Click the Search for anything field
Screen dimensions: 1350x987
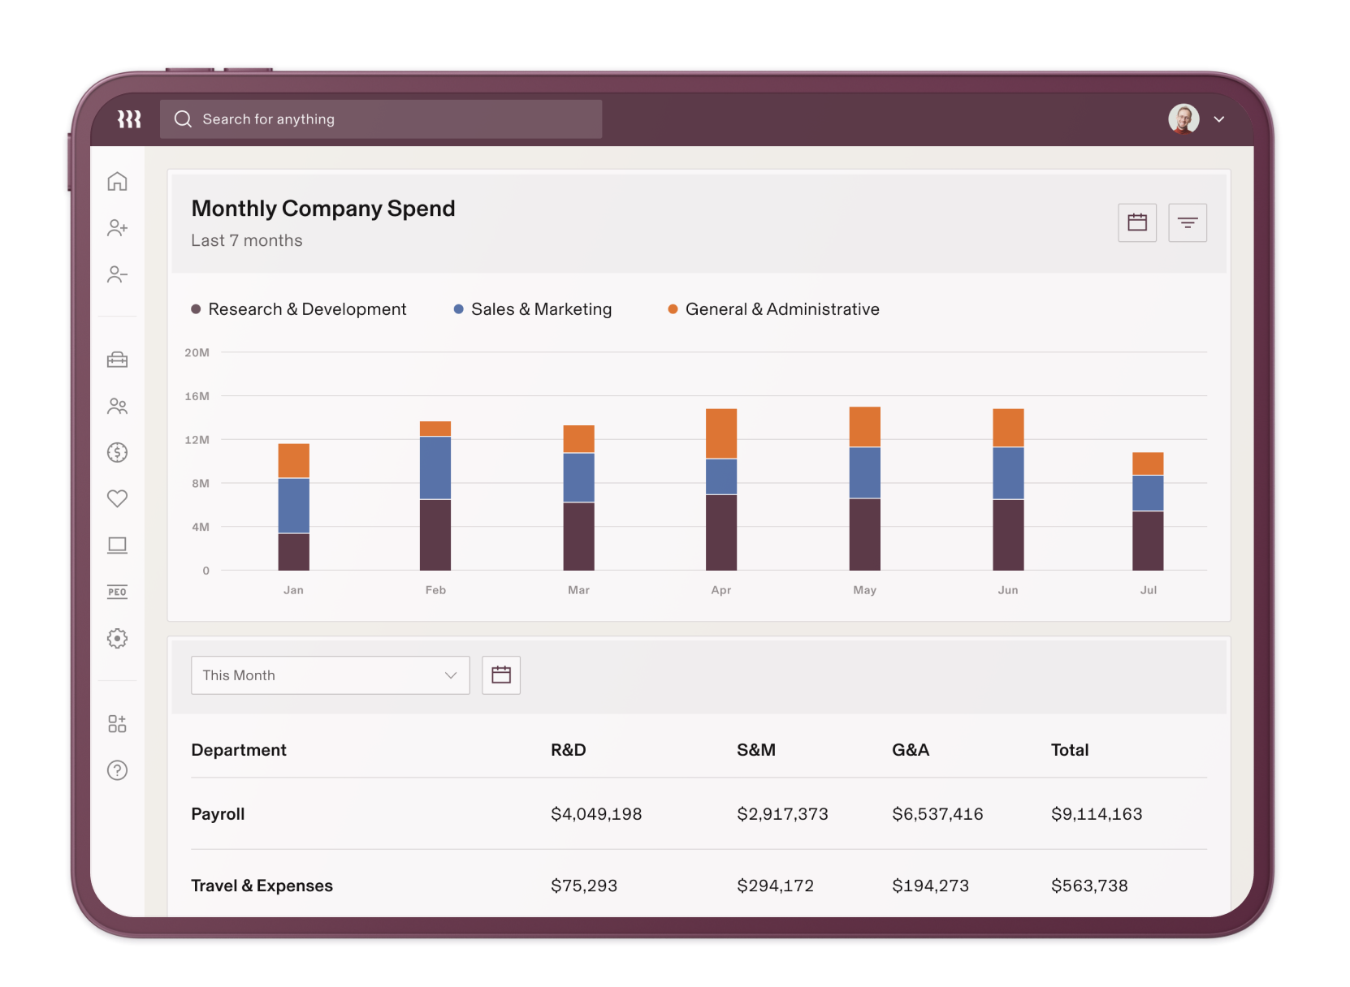[380, 119]
